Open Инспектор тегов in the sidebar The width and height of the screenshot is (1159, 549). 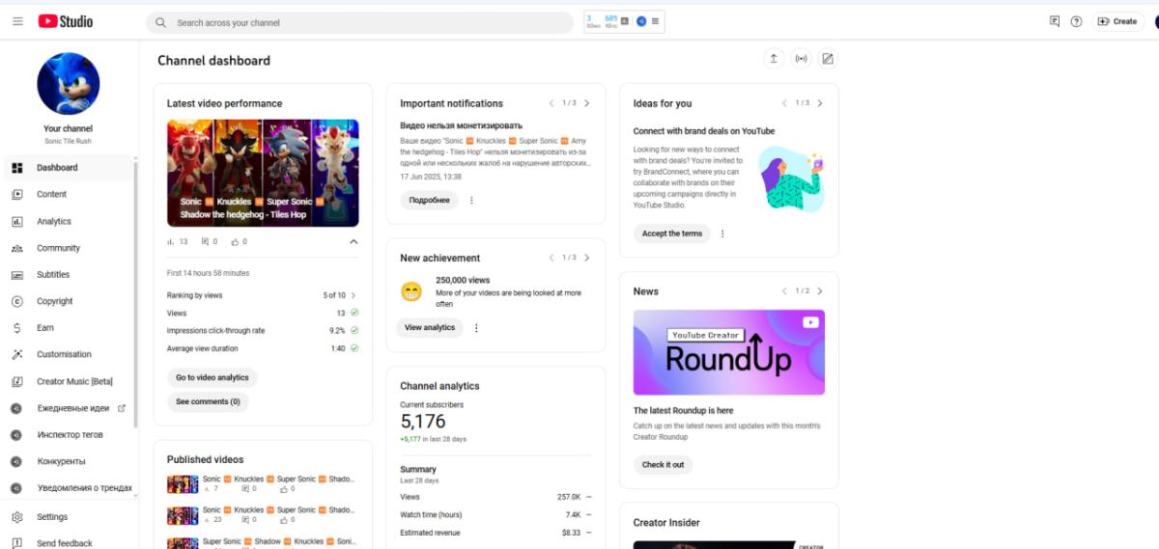tap(69, 435)
